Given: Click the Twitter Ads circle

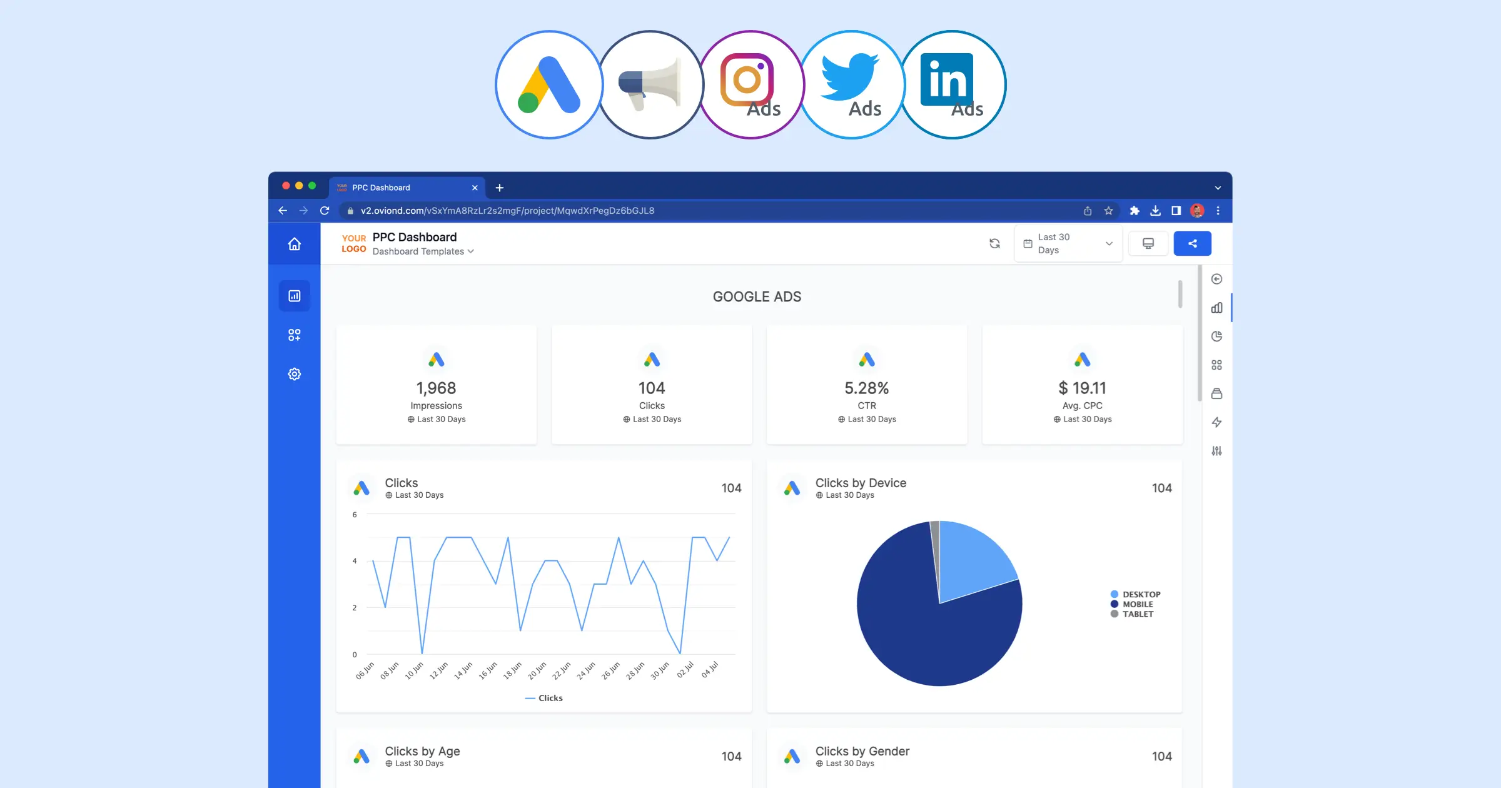Looking at the screenshot, I should [x=852, y=84].
